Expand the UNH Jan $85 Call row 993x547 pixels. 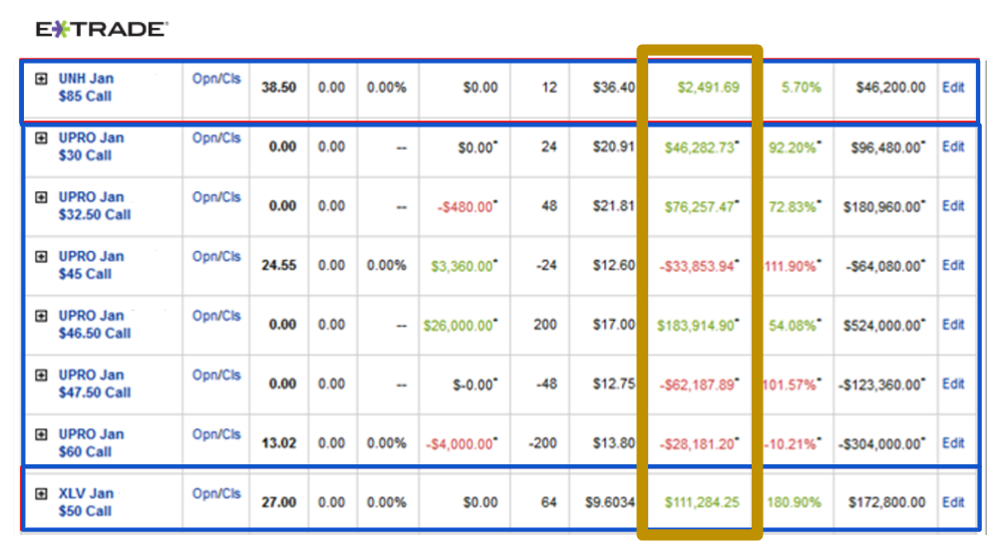[x=41, y=79]
